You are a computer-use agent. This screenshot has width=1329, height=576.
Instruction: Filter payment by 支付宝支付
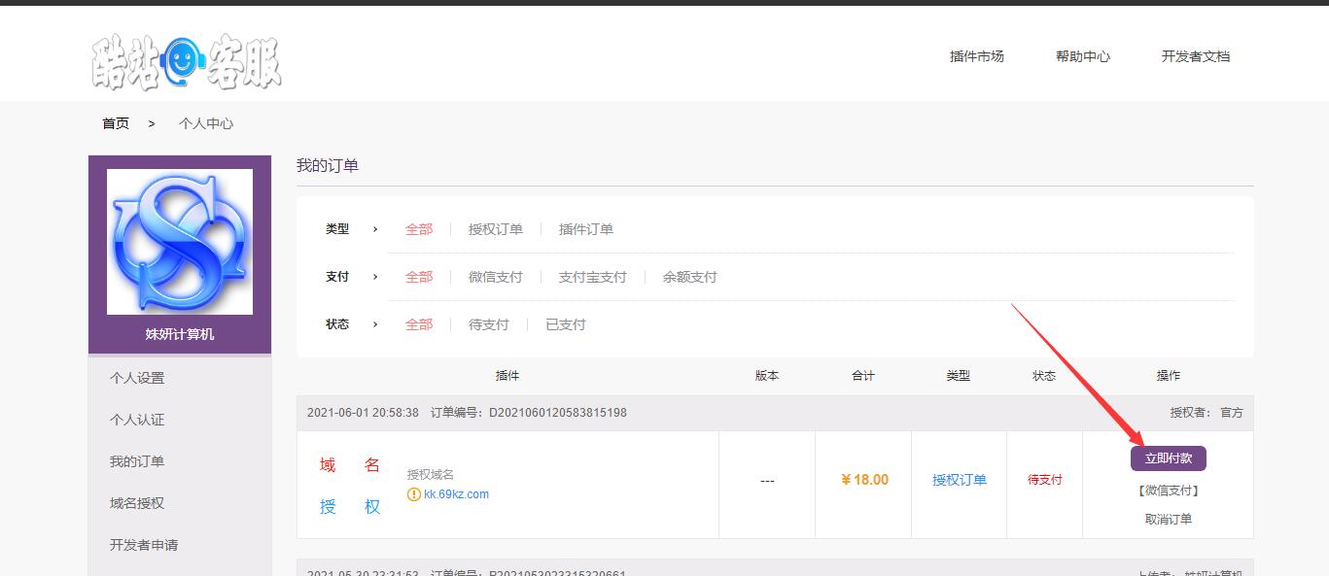[592, 277]
